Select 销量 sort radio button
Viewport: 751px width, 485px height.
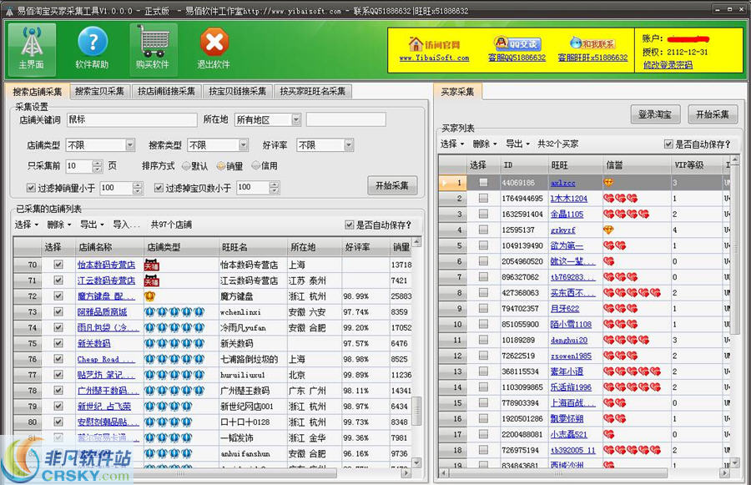tap(221, 166)
